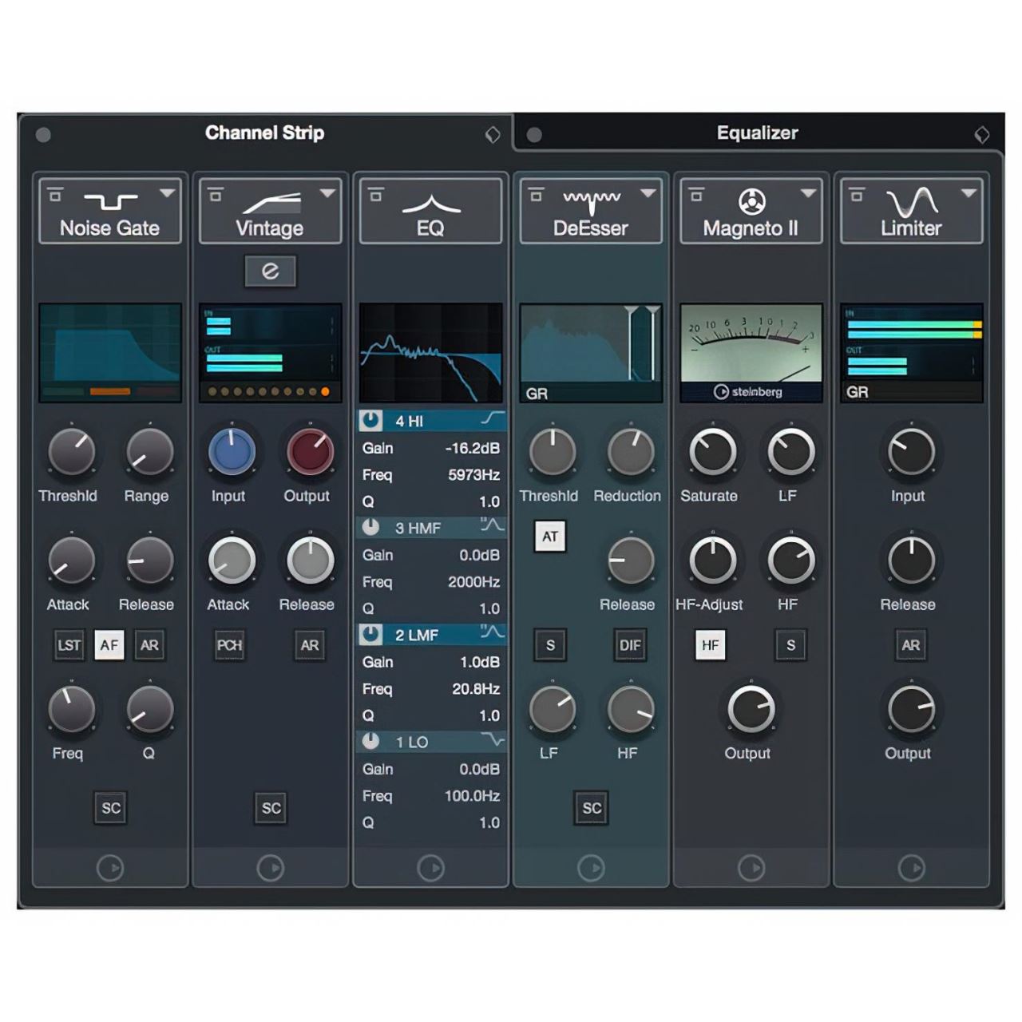Toggle EQ band 4 HI power button
This screenshot has height=1022, width=1022.
coord(371,420)
